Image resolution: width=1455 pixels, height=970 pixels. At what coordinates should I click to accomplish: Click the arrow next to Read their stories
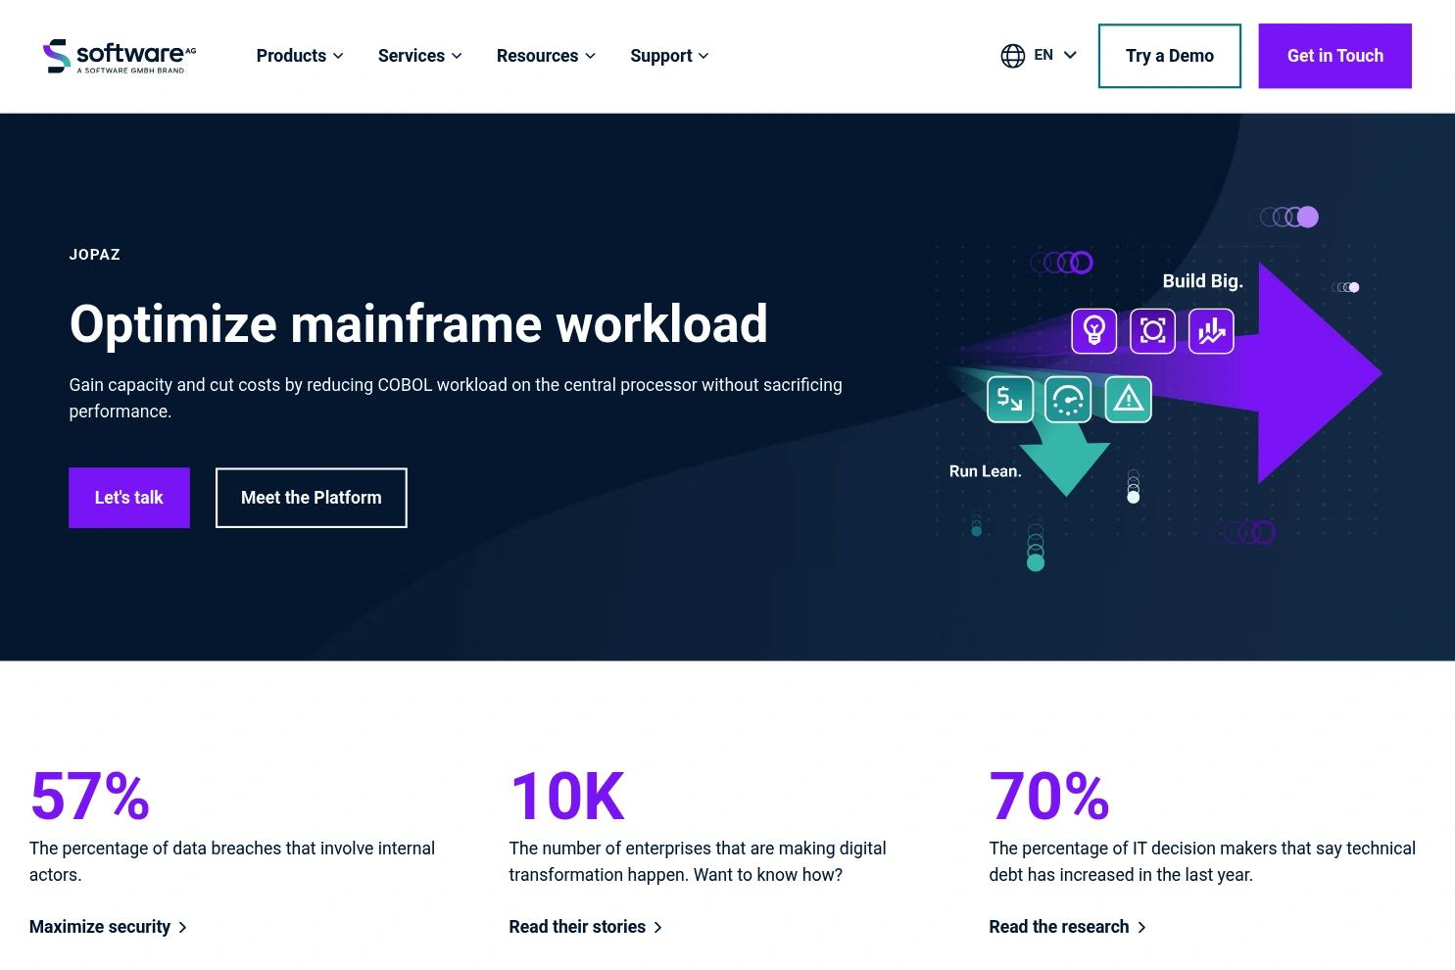[657, 927]
